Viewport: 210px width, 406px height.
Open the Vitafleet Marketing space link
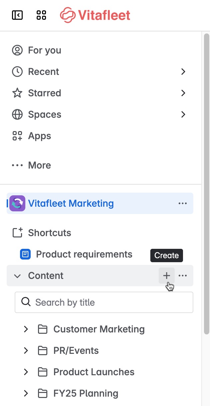[x=71, y=203]
